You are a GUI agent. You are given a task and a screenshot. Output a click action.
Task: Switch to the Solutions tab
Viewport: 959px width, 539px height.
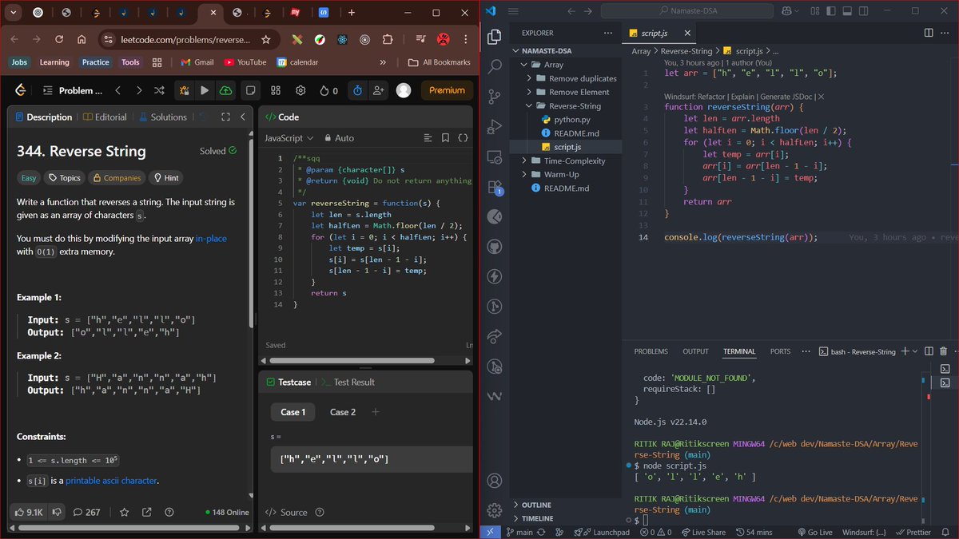click(x=162, y=117)
